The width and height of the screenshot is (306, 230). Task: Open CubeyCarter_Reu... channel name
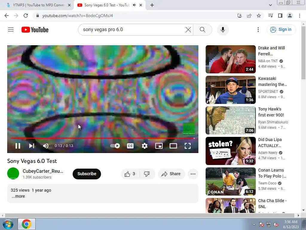[x=43, y=171]
